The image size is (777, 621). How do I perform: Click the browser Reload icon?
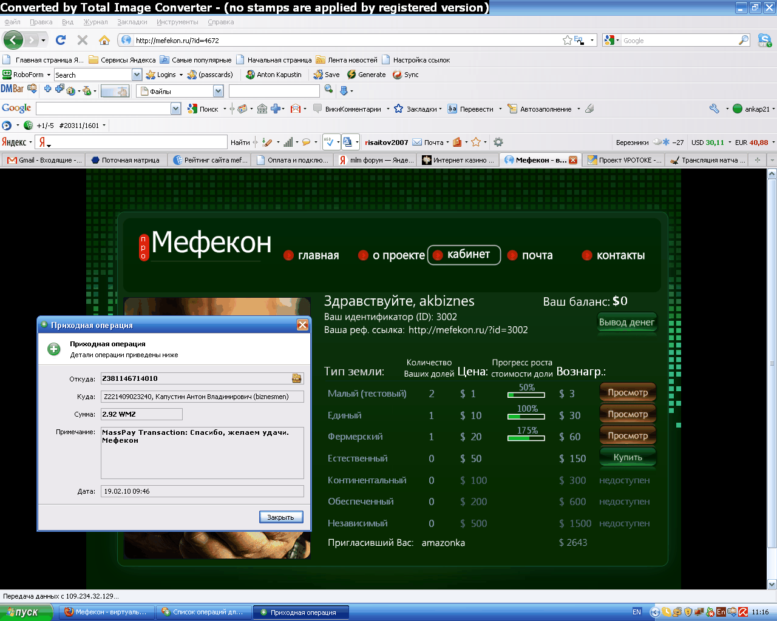[x=61, y=40]
